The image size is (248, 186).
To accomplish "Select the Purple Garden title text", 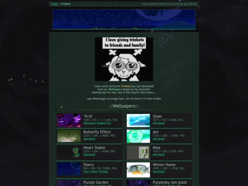I will pos(96,182).
